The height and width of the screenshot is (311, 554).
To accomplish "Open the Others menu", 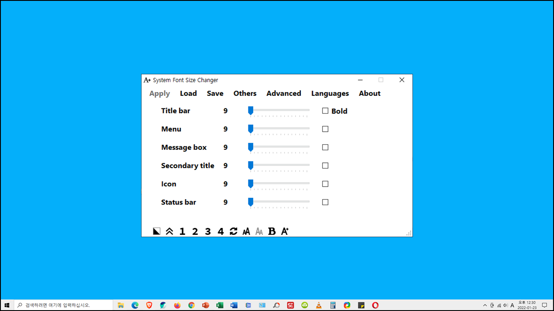I will coord(245,93).
